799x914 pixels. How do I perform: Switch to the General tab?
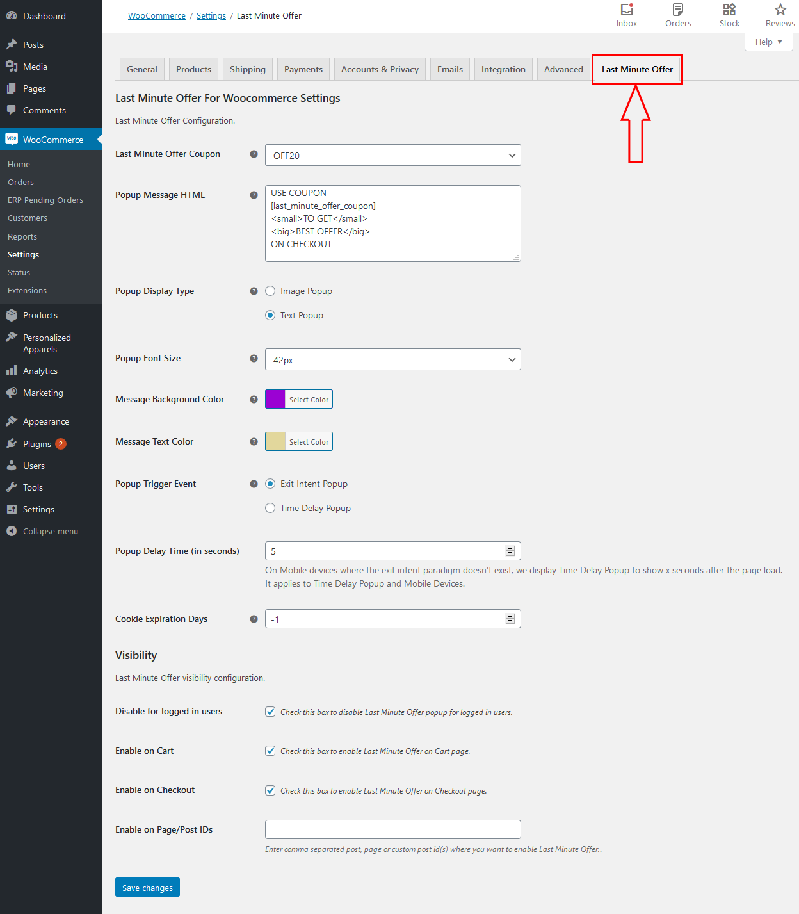tap(142, 69)
